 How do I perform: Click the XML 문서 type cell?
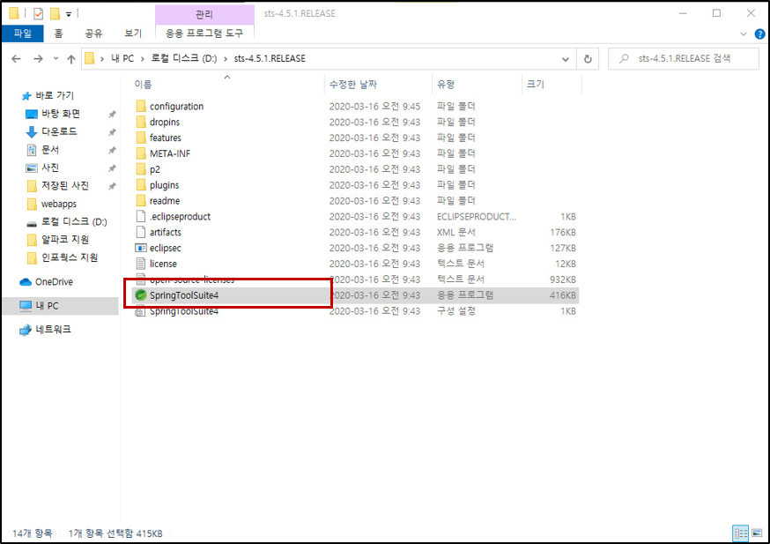tap(455, 233)
